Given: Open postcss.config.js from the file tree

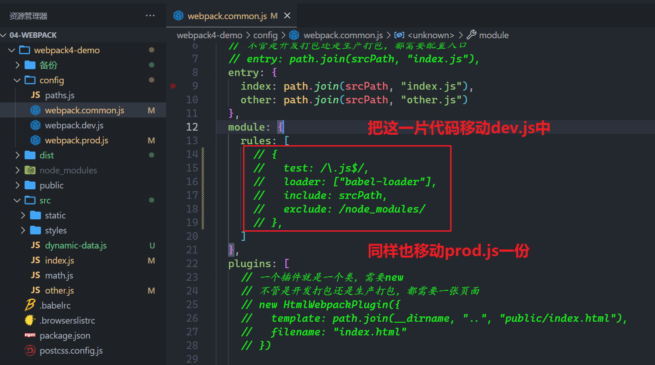Looking at the screenshot, I should point(71,350).
